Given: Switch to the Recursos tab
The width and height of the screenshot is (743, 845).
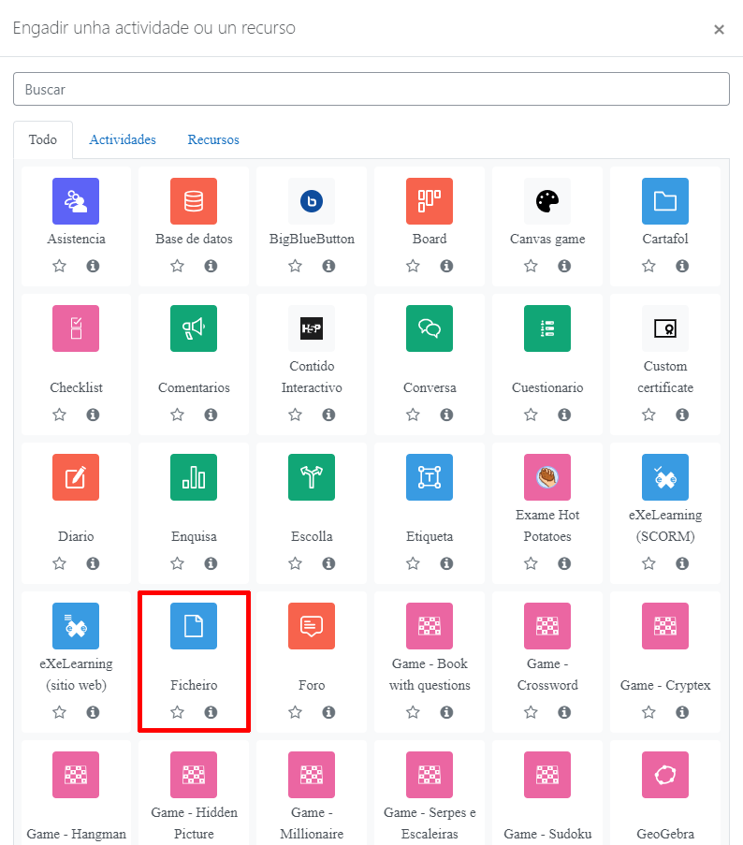Looking at the screenshot, I should 213,139.
